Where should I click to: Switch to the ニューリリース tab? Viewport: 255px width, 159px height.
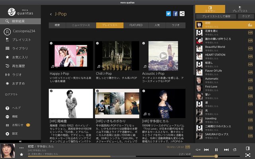point(81,25)
